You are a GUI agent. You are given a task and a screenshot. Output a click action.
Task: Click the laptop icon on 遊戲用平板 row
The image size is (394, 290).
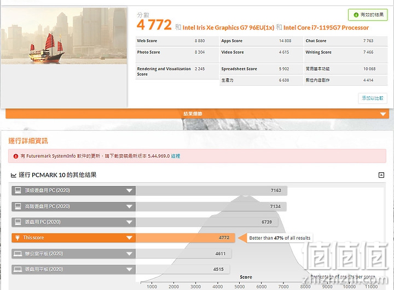point(18,269)
